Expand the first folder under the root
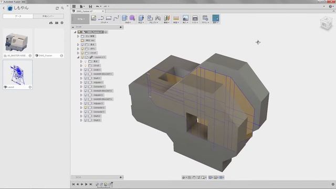 coord(78,36)
